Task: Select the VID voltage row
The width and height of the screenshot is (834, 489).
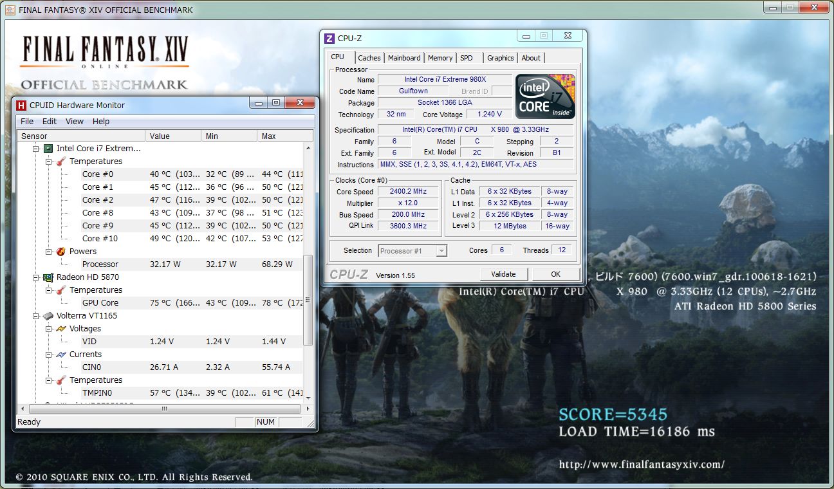Action: [160, 342]
